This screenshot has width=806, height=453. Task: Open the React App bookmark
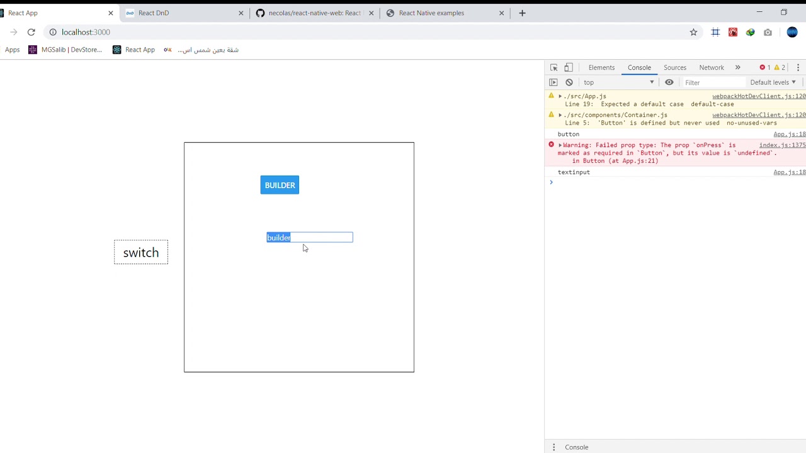[x=133, y=50]
